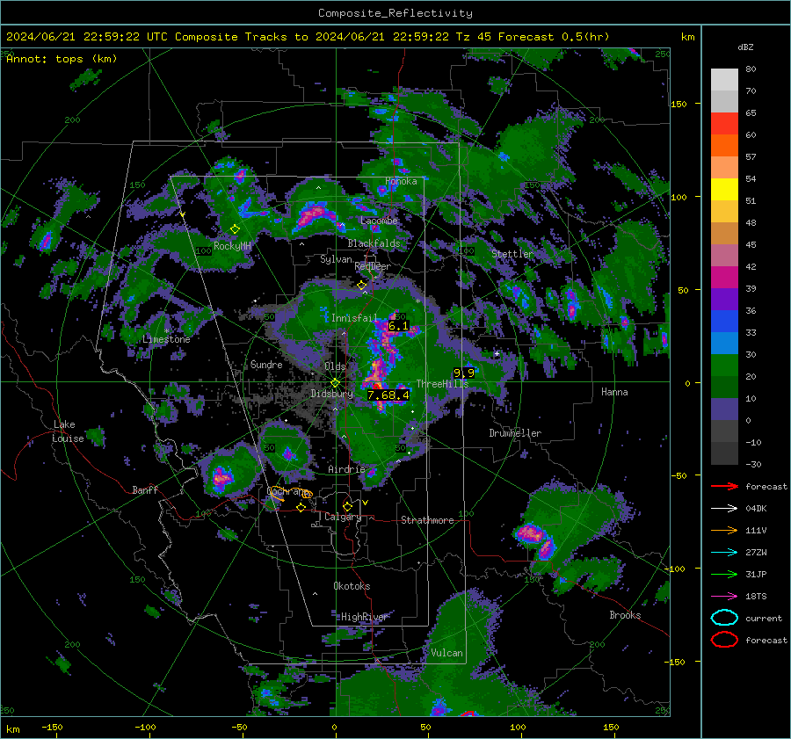This screenshot has width=791, height=739.
Task: Click the Ponoka city label
Action: pos(401,181)
